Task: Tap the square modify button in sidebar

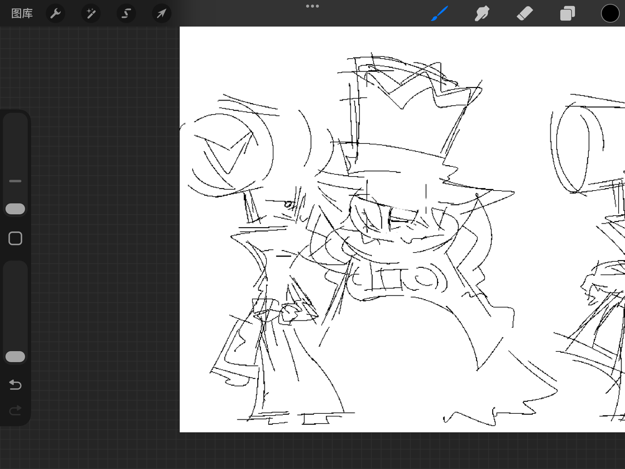Action: tap(16, 239)
